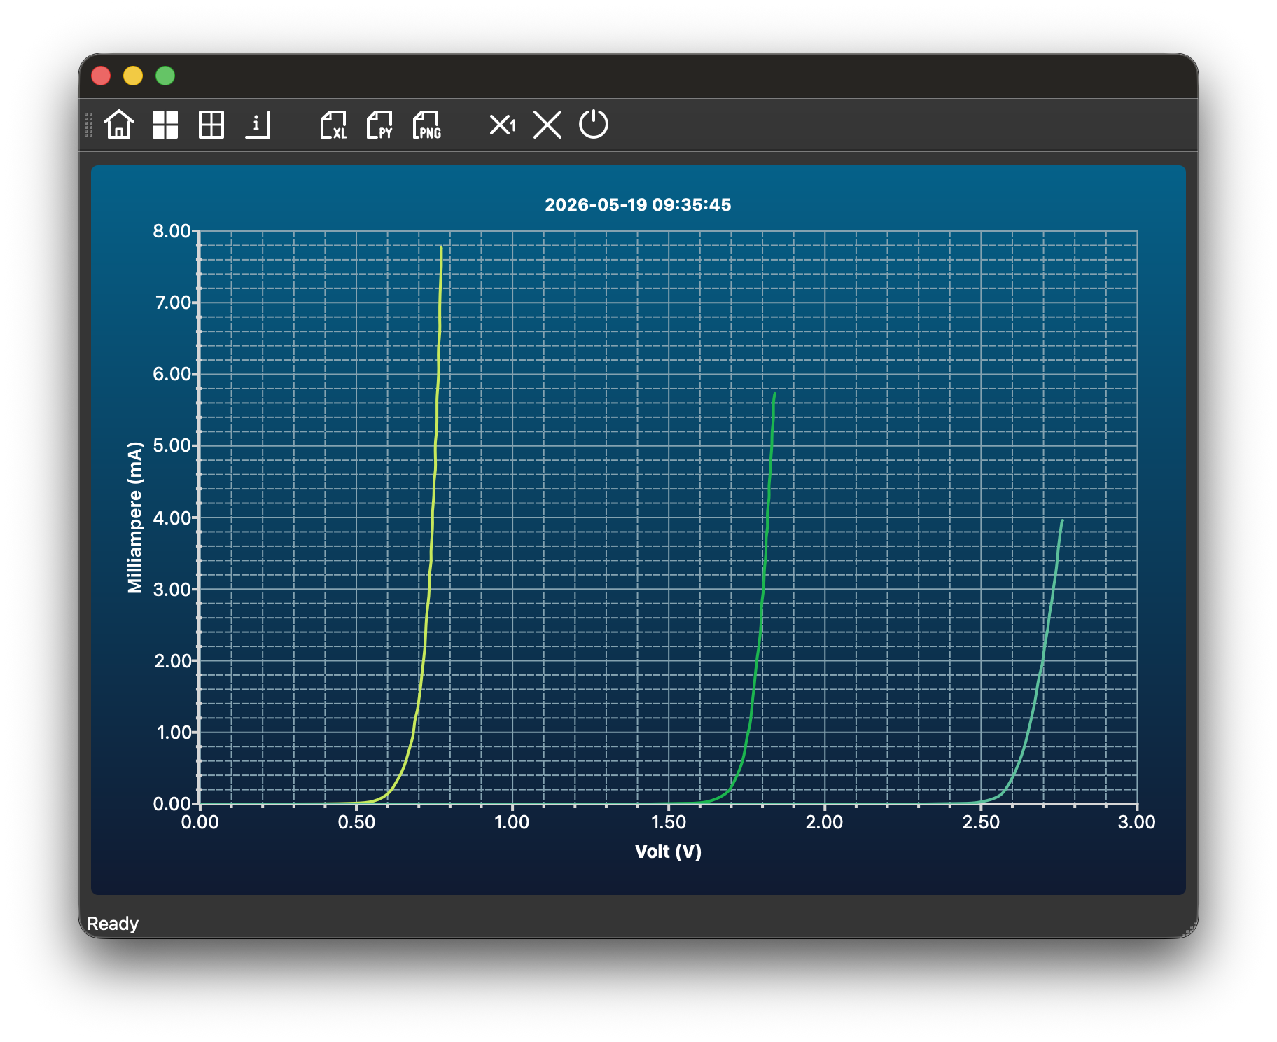Viewport: 1277px width, 1042px height.
Task: Close window with the red button
Action: [101, 76]
